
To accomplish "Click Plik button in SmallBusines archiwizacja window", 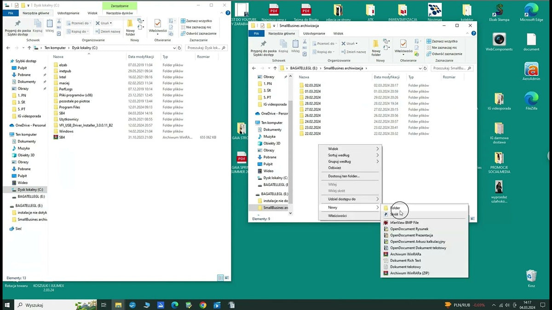I will (x=256, y=34).
